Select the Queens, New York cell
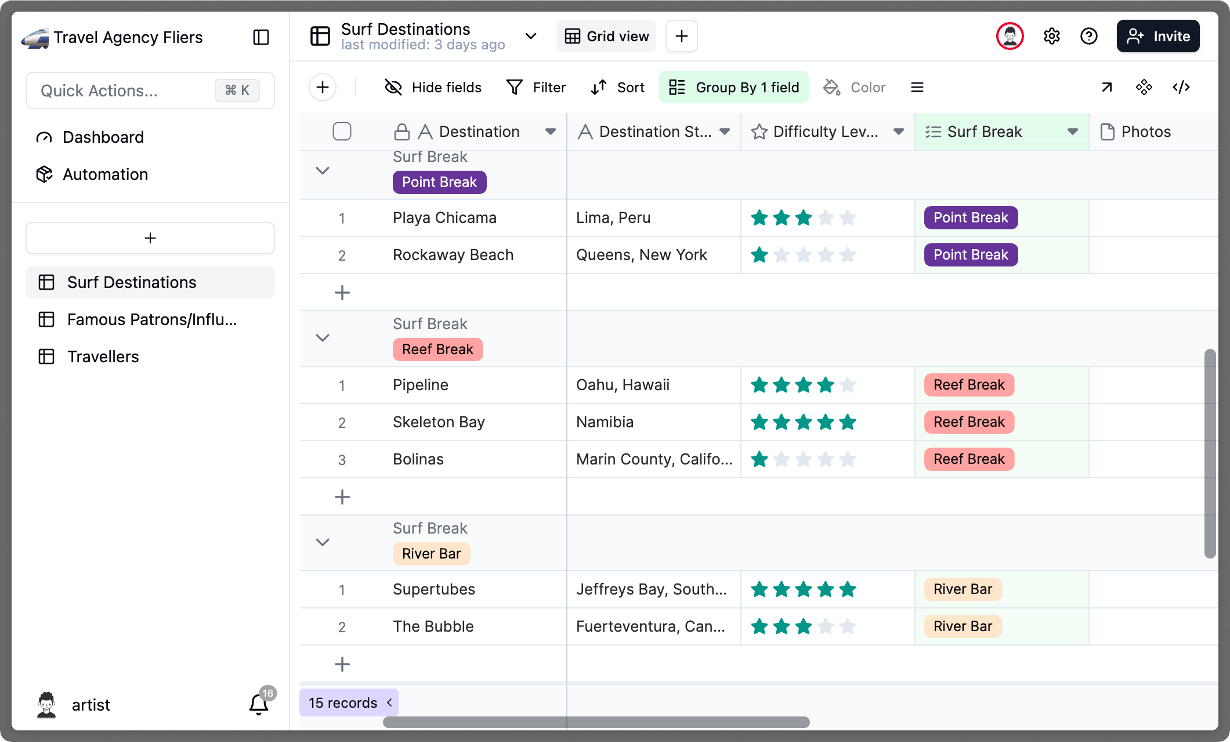Viewport: 1230px width, 742px height. coord(654,255)
